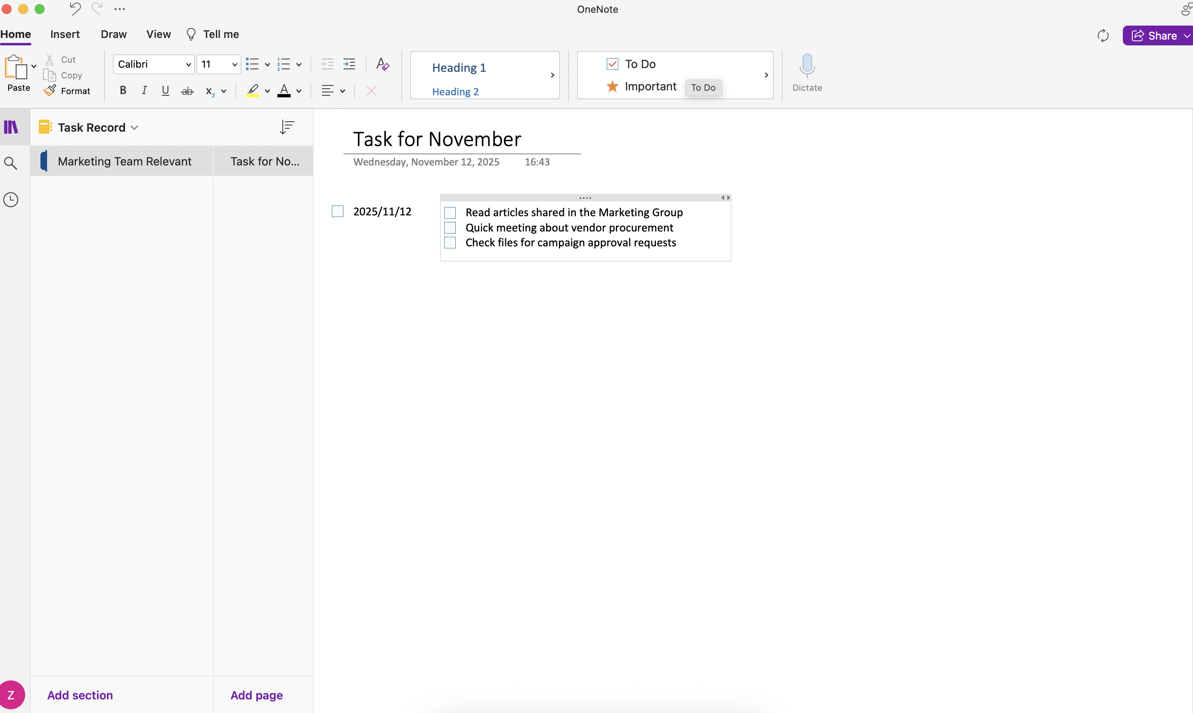Click the increase indent icon
The height and width of the screenshot is (713, 1193).
(350, 64)
